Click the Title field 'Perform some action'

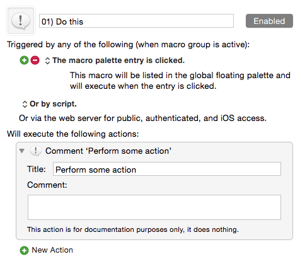167,169
